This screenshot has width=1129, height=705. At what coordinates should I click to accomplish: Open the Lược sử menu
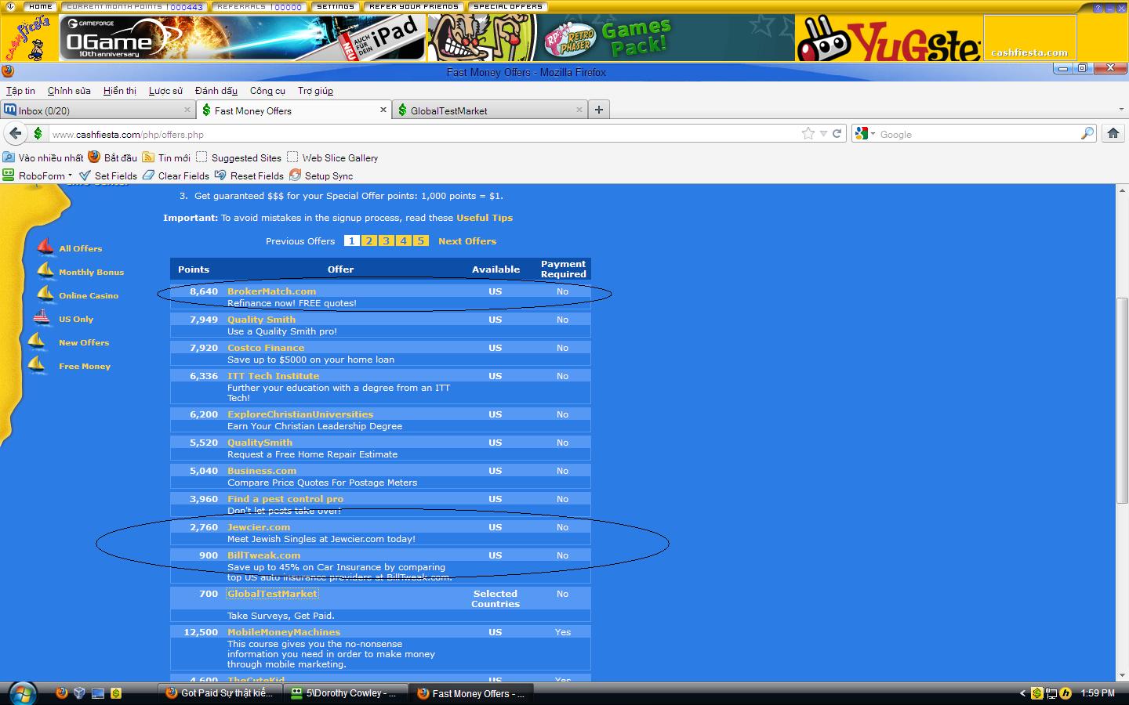tap(165, 91)
